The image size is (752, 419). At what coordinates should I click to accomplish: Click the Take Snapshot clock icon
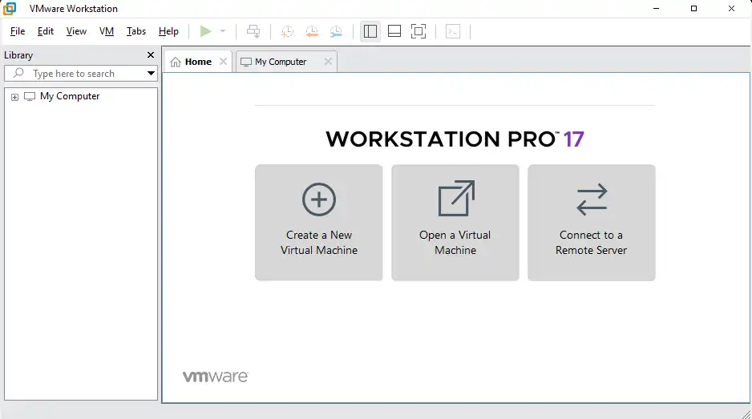coord(287,31)
